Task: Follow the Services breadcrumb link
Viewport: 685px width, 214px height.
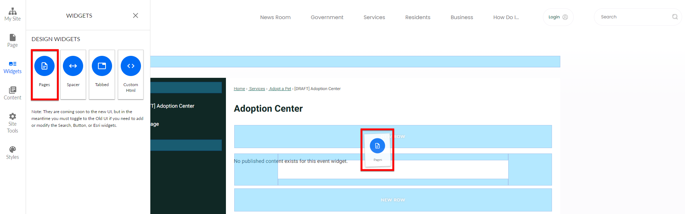Action: [x=257, y=89]
